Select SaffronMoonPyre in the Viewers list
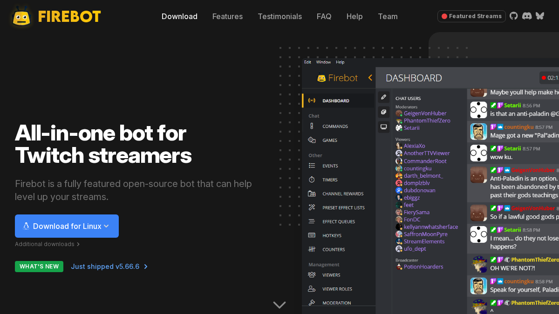 coord(425,234)
